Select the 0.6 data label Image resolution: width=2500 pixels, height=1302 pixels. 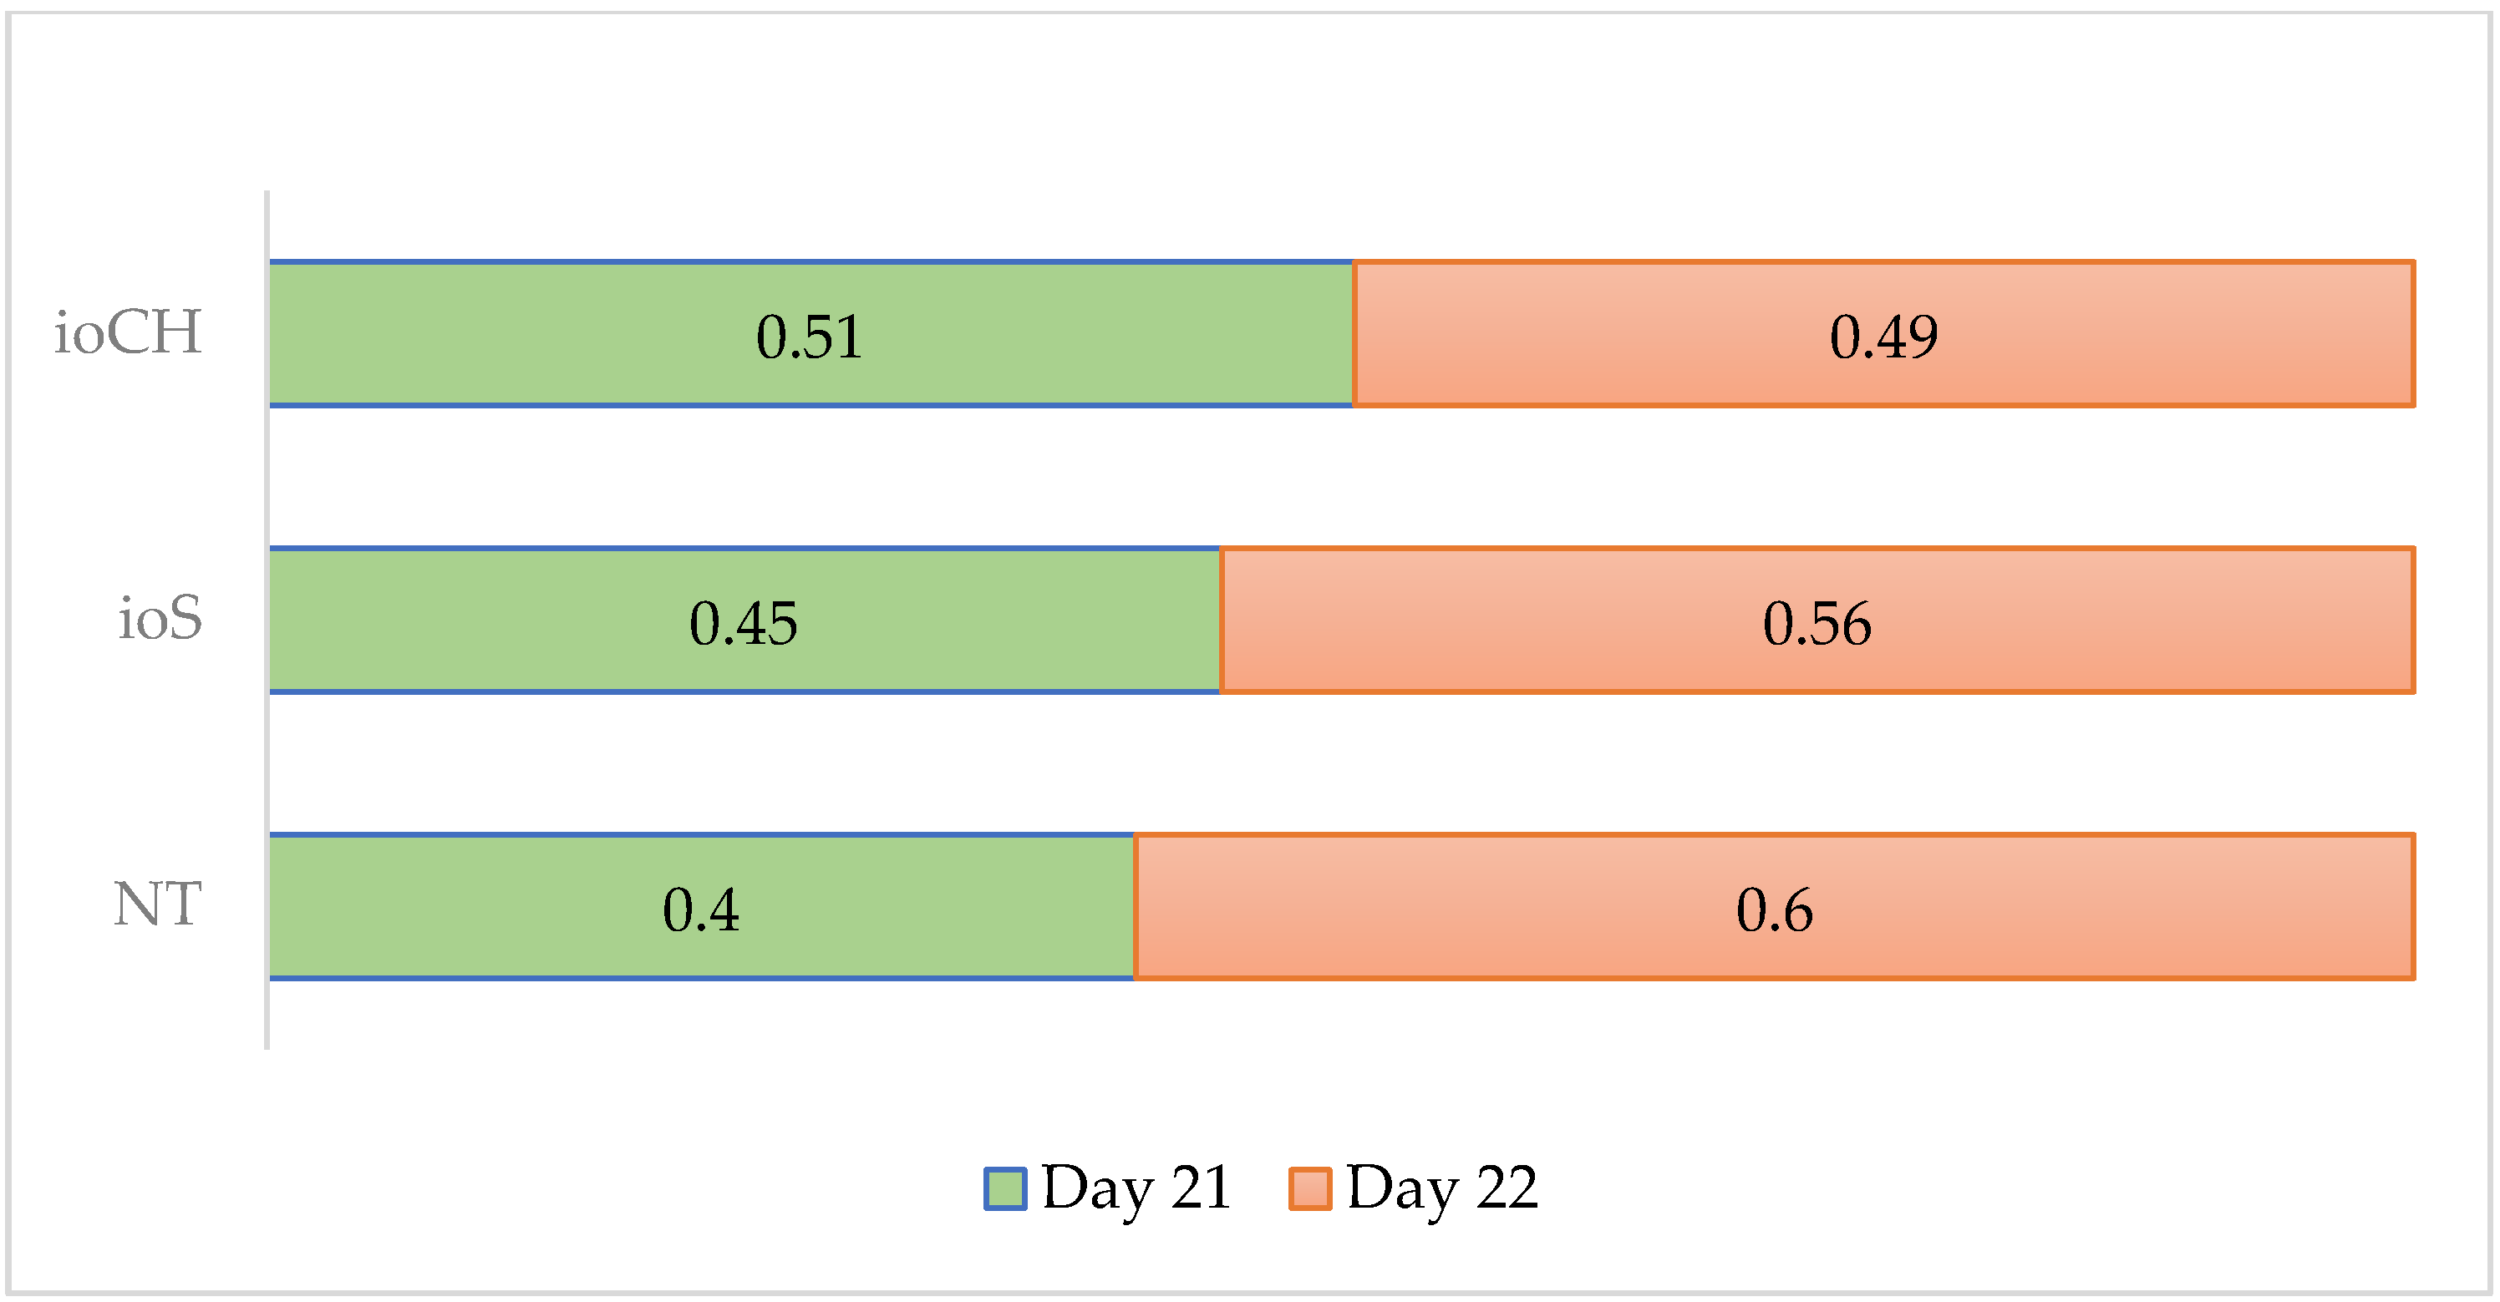click(1774, 910)
